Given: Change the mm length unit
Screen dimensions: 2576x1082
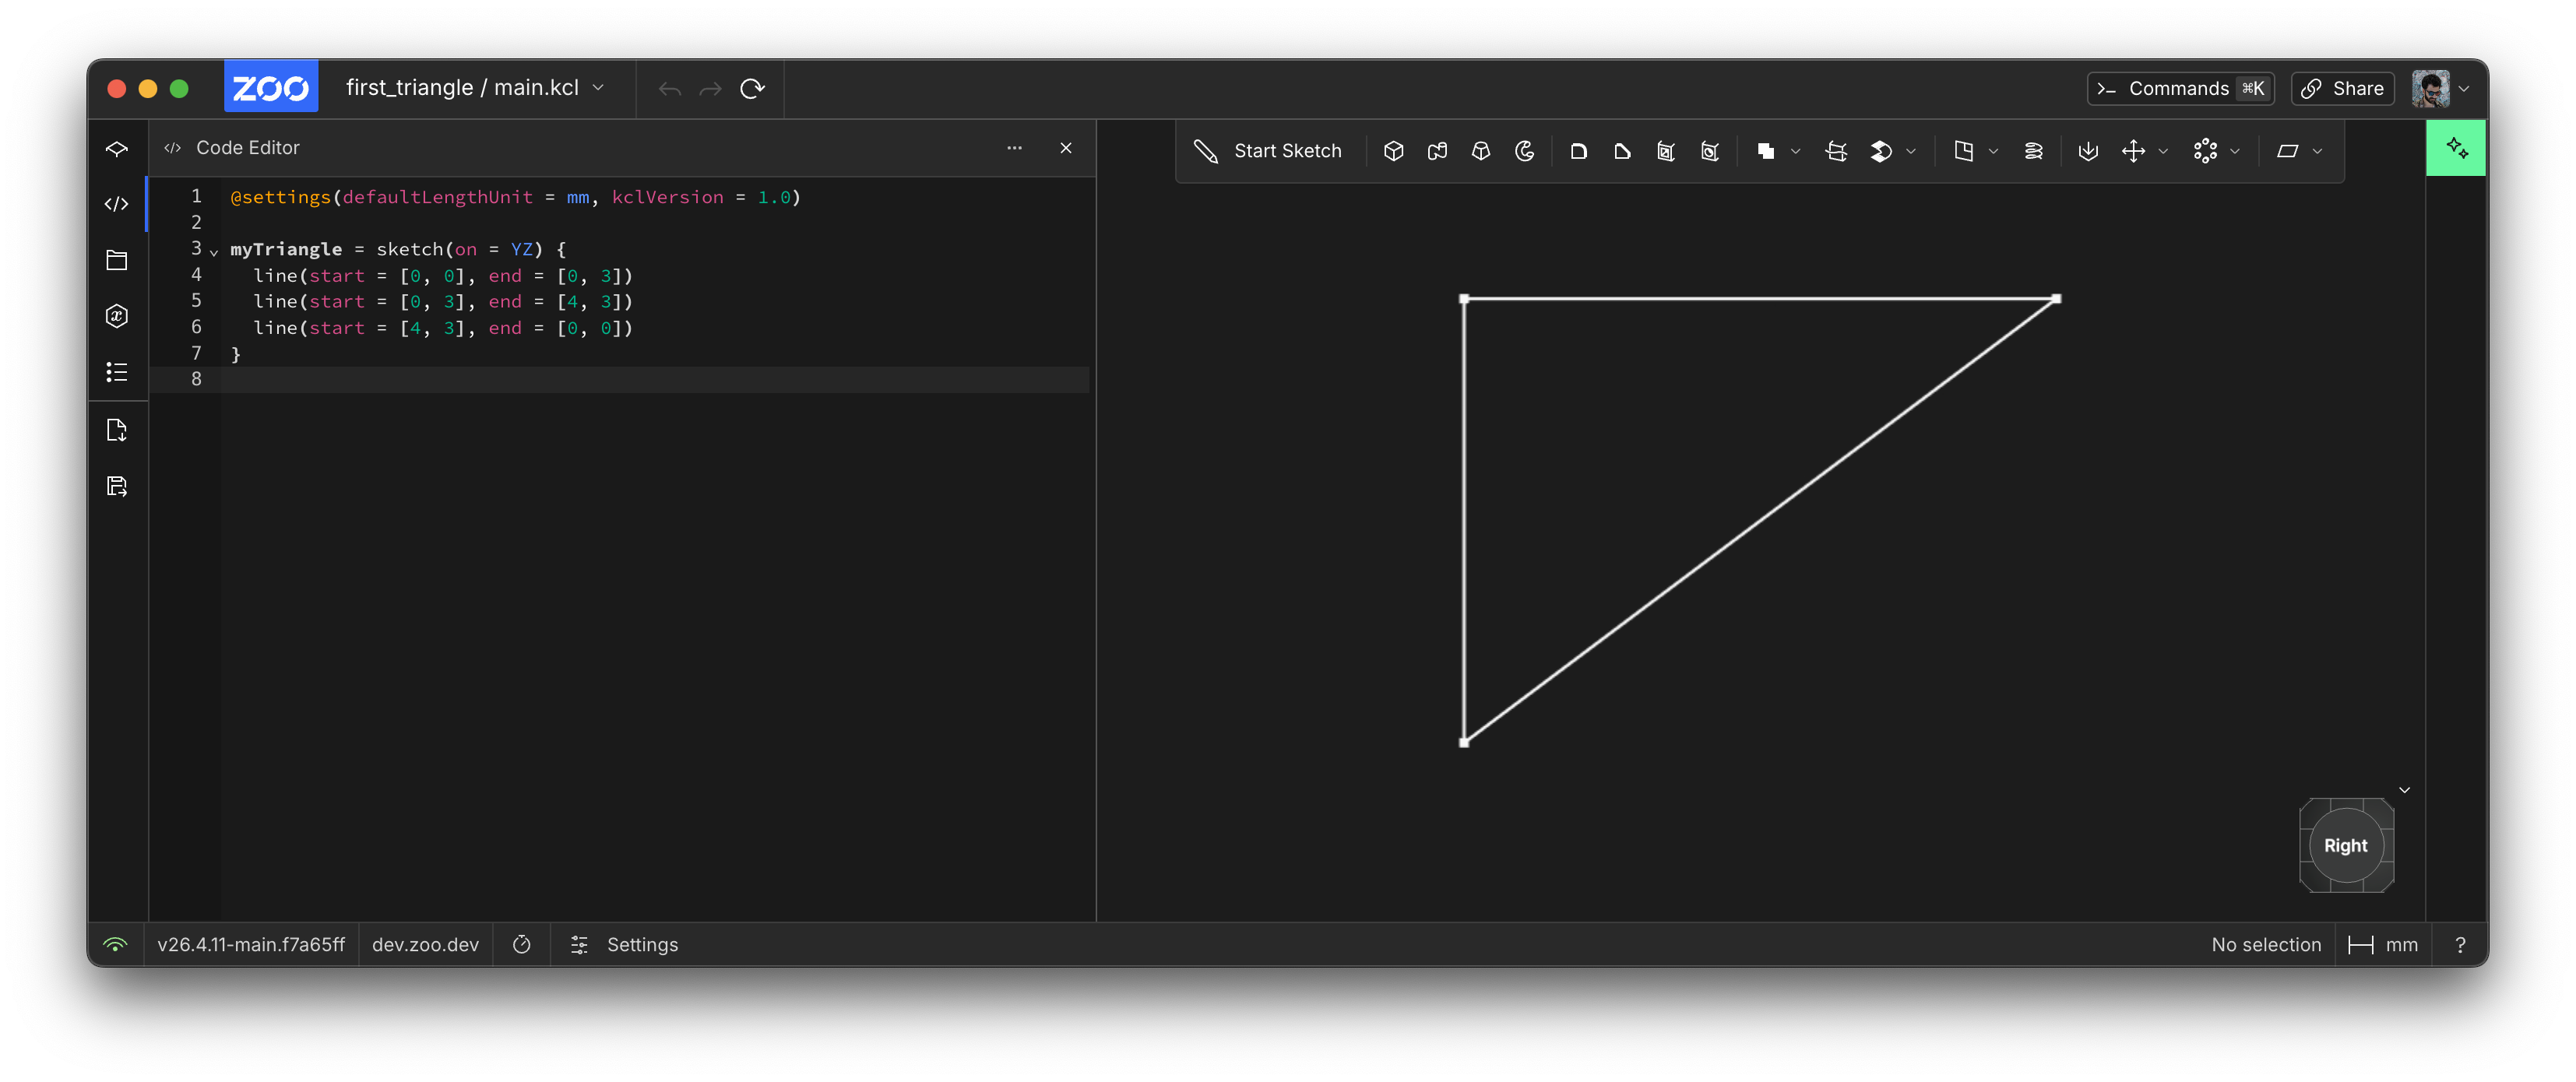Looking at the screenshot, I should 2382,944.
